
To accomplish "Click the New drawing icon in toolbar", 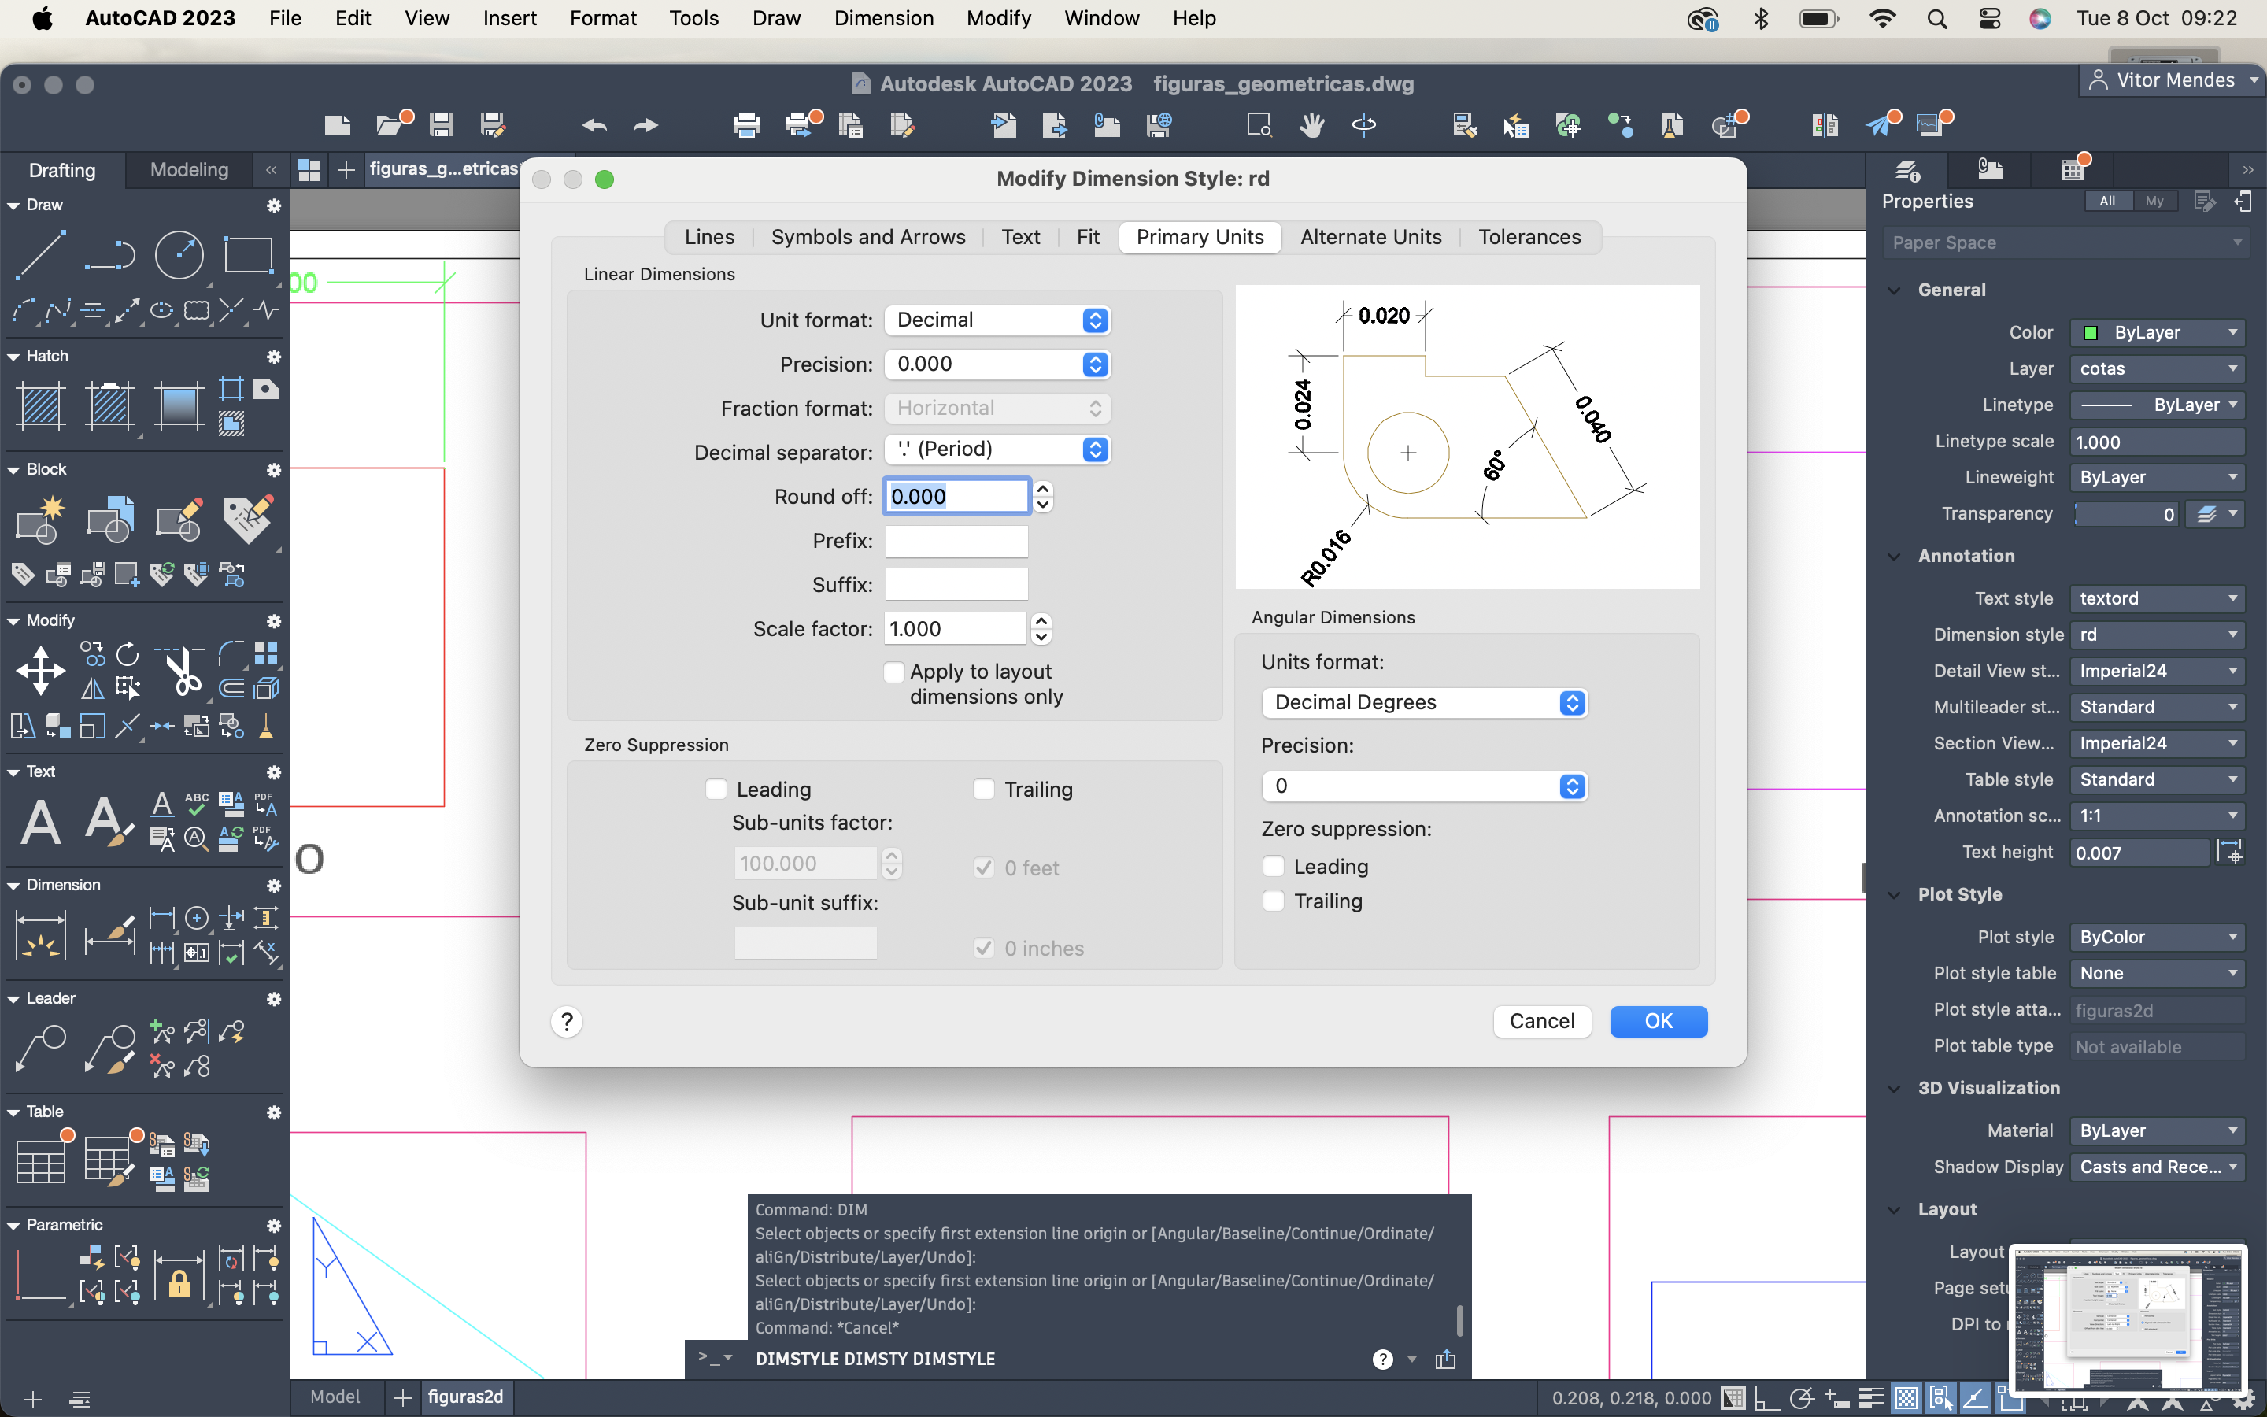I will (337, 124).
